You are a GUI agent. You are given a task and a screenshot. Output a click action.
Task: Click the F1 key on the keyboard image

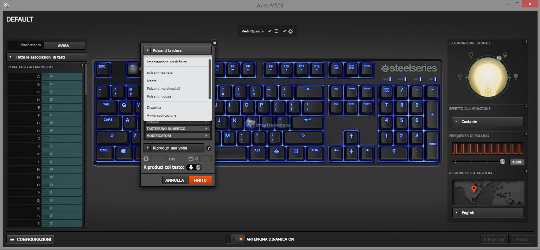click(133, 69)
